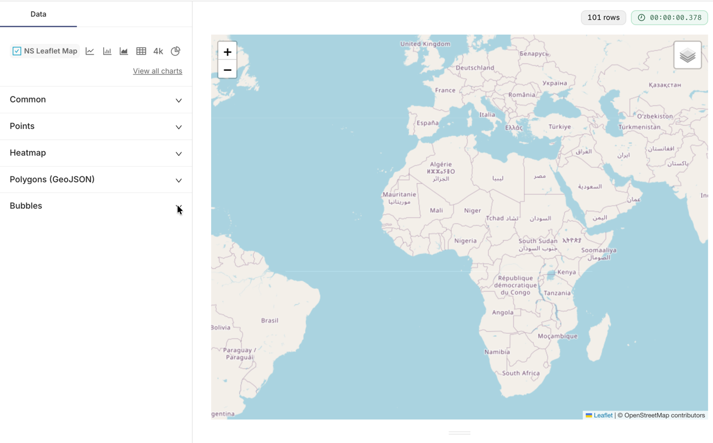Click the Deutschland map label
The image size is (713, 443).
475,68
